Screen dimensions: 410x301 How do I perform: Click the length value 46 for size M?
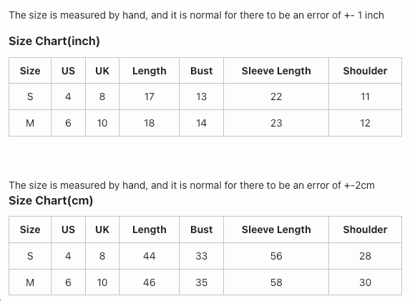(x=150, y=282)
